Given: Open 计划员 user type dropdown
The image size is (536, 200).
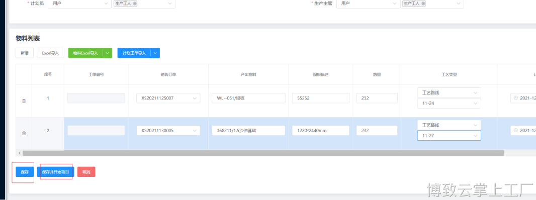Looking at the screenshot, I should coord(79,4).
